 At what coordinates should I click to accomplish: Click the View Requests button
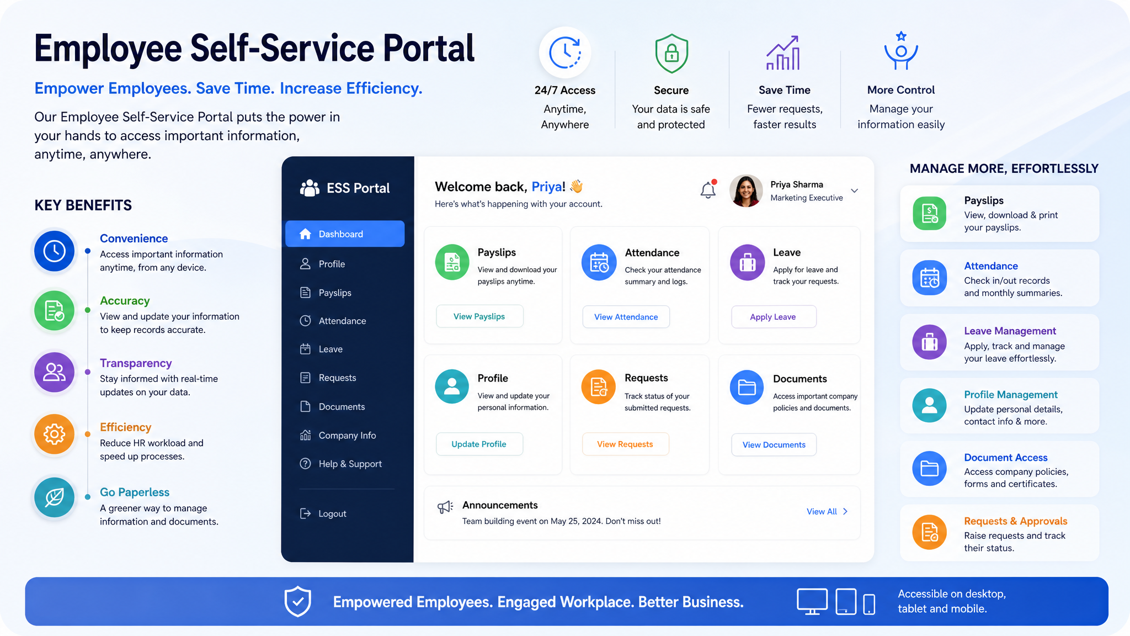[x=626, y=444]
